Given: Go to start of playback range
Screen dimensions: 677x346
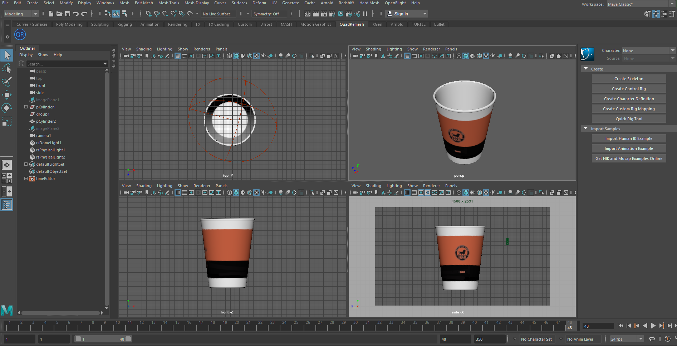Looking at the screenshot, I should coord(620,326).
